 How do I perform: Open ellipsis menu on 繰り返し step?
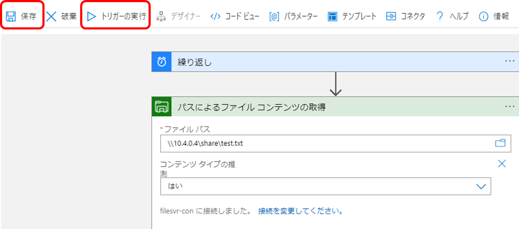(510, 61)
